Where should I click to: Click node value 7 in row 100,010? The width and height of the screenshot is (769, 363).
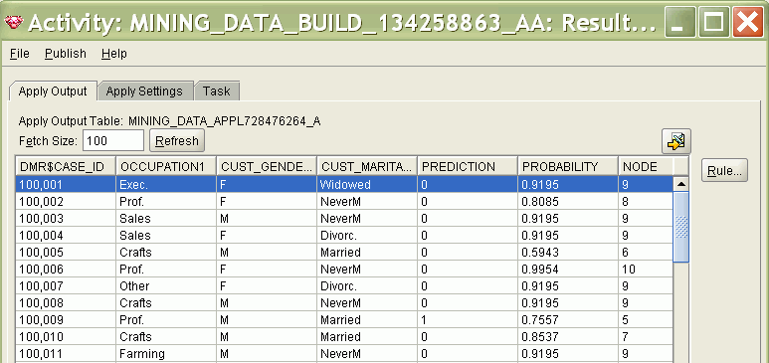pyautogui.click(x=646, y=336)
